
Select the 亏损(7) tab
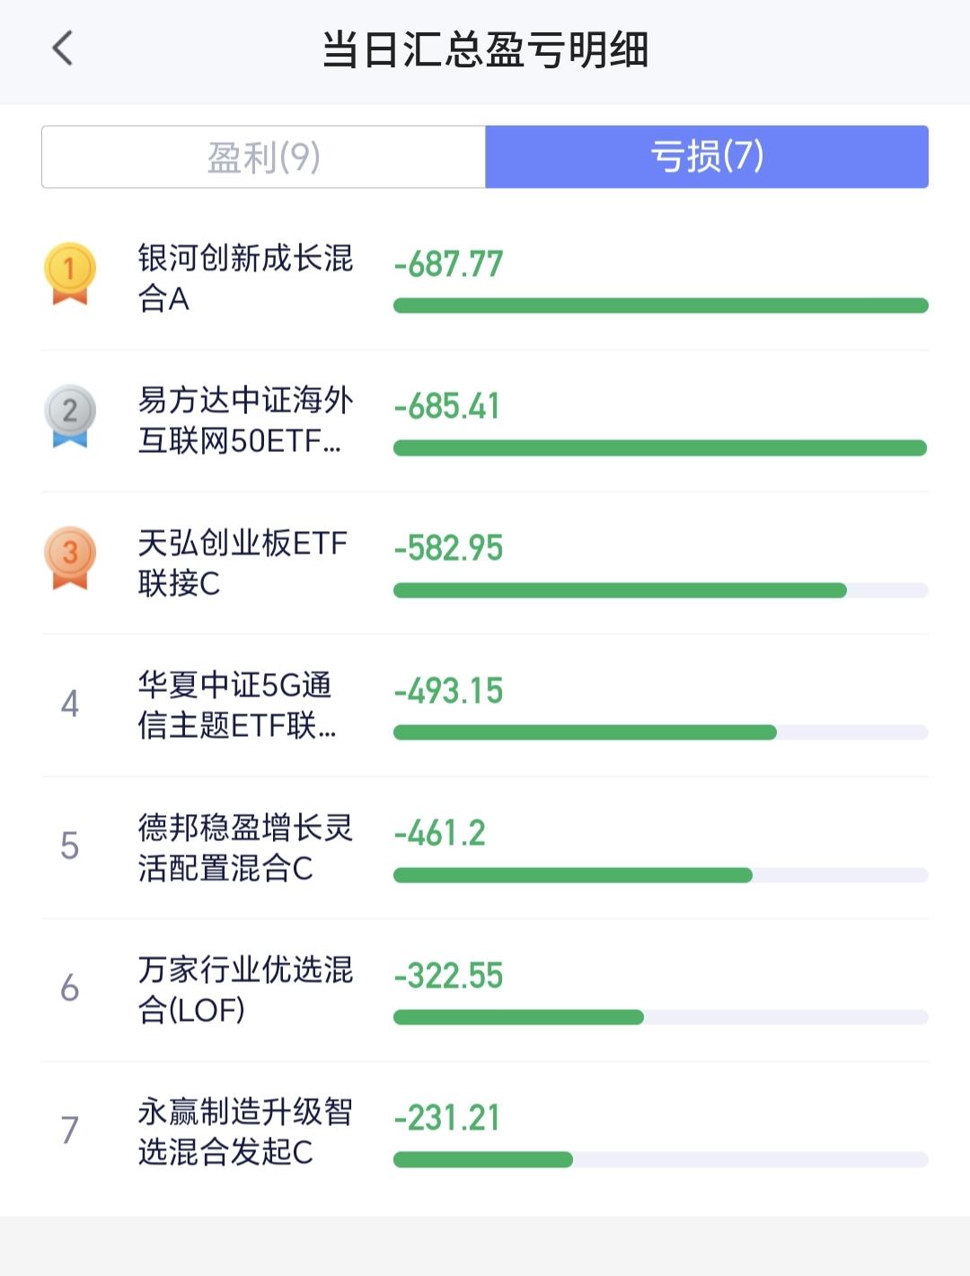click(707, 157)
